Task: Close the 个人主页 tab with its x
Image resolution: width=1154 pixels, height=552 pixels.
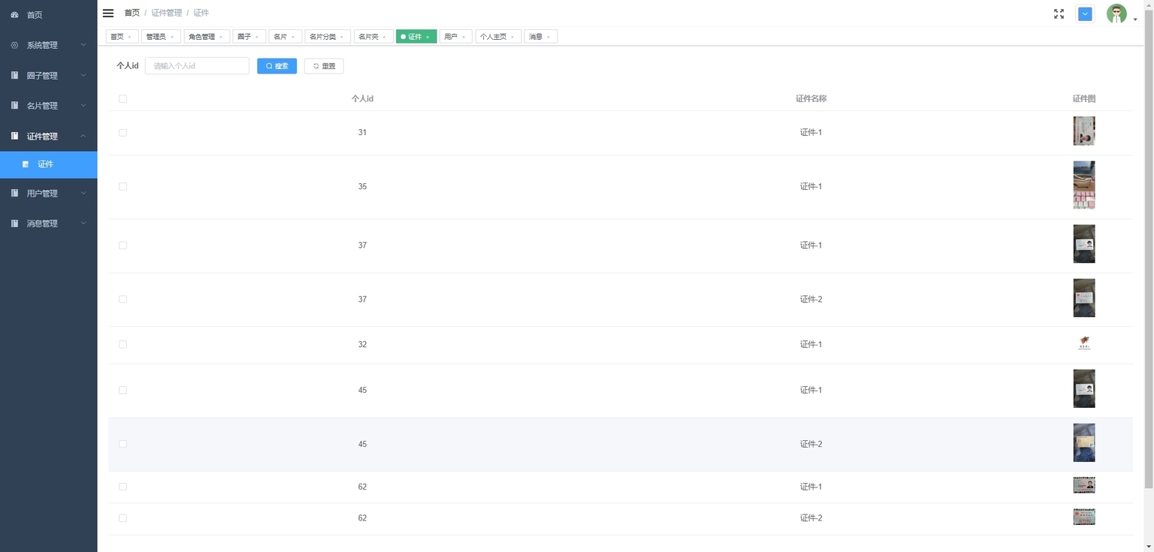Action: [512, 37]
